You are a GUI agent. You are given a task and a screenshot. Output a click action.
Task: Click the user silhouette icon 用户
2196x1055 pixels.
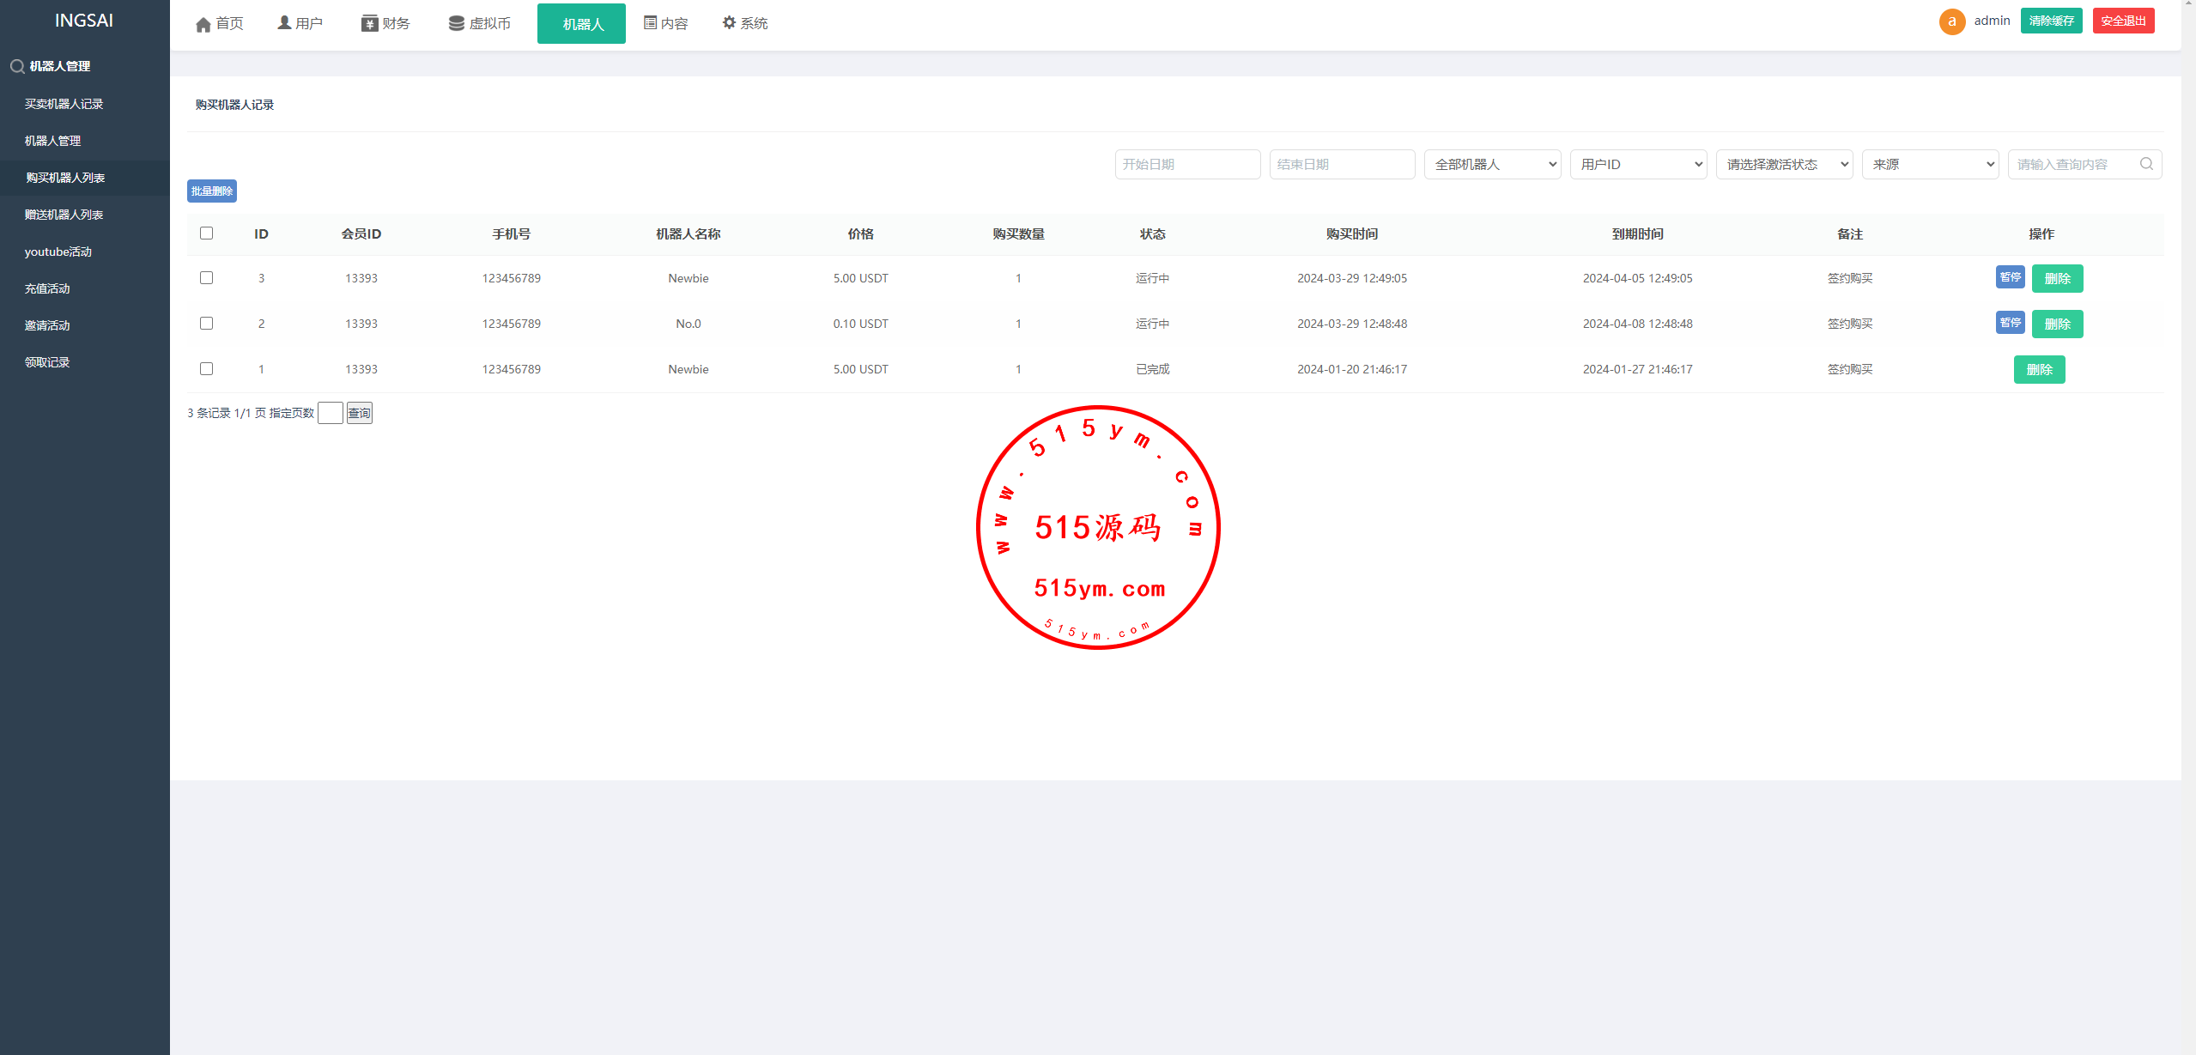(284, 23)
